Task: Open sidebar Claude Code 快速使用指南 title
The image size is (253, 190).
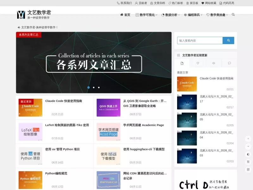Action: [x=217, y=78]
